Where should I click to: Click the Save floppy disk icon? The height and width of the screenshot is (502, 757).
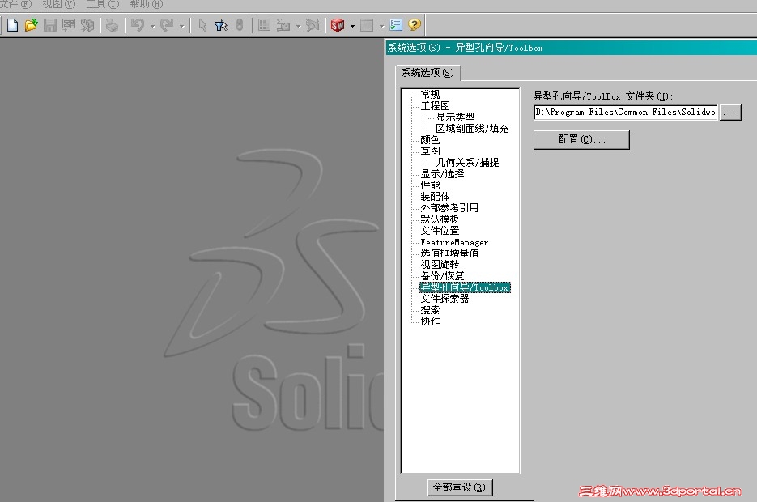49,25
